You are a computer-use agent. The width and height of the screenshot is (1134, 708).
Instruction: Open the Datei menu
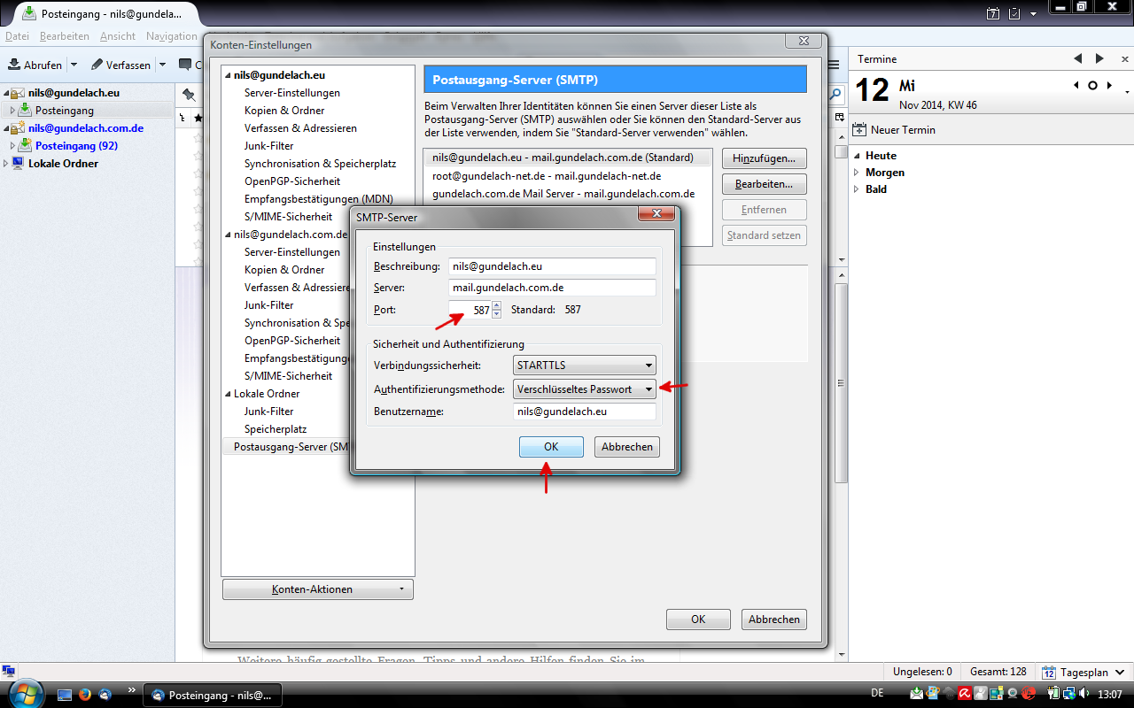pyautogui.click(x=17, y=36)
